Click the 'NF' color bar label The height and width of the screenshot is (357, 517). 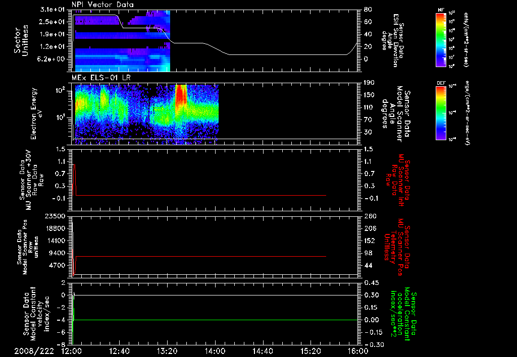coord(441,10)
